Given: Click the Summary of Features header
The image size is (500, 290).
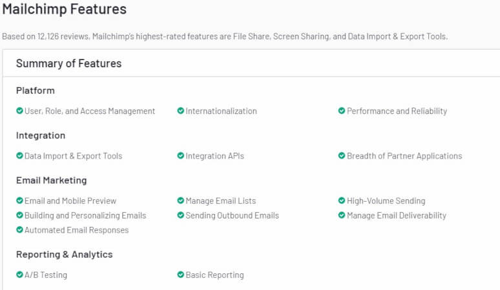Looking at the screenshot, I should 68,63.
